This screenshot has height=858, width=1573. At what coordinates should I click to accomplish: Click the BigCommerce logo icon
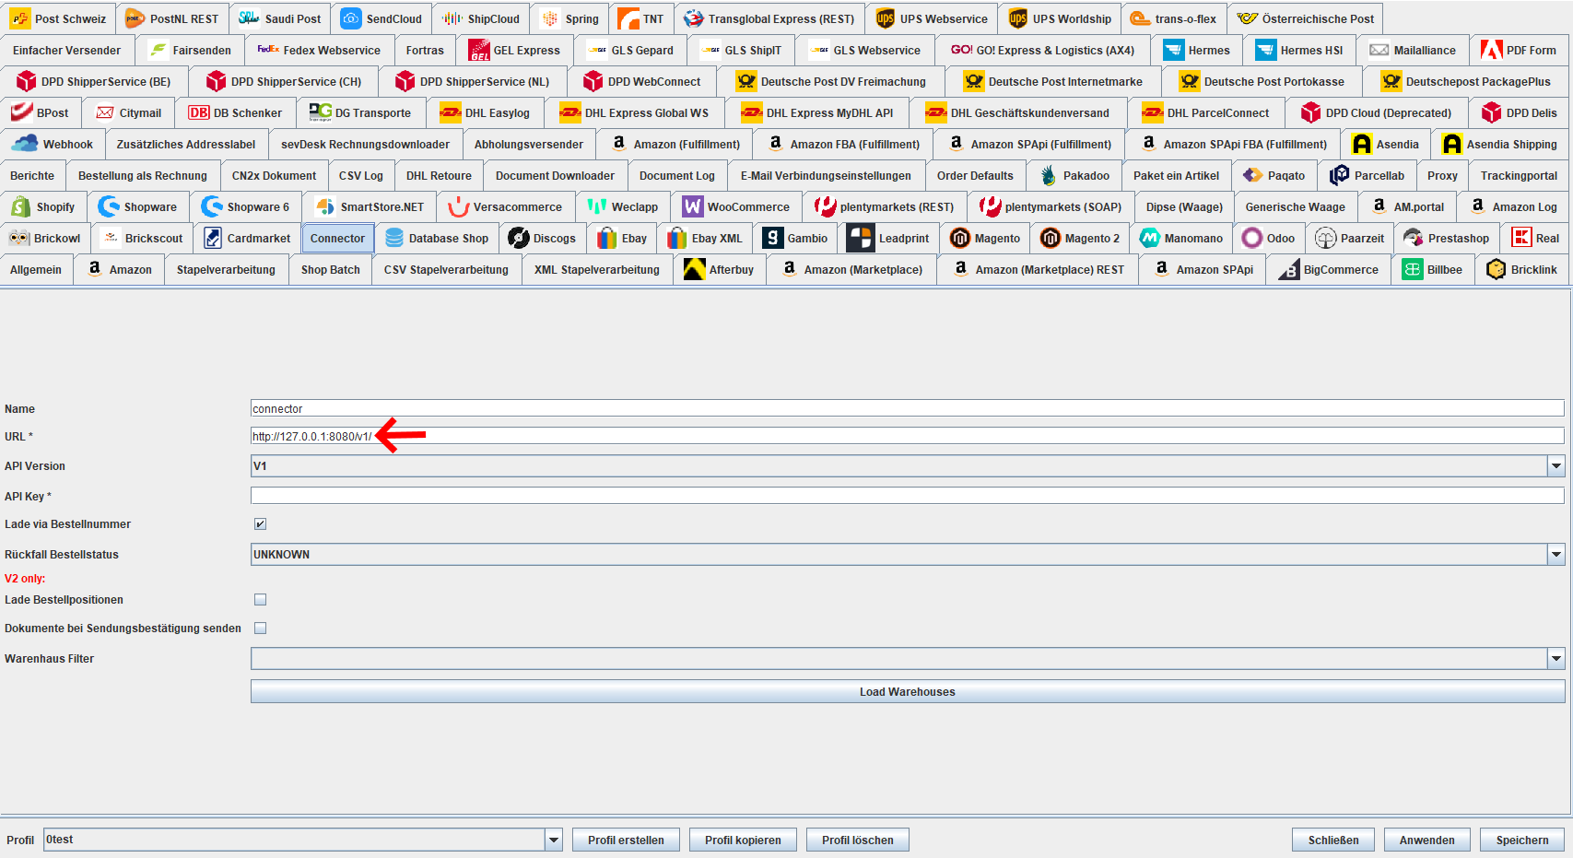click(x=1288, y=269)
